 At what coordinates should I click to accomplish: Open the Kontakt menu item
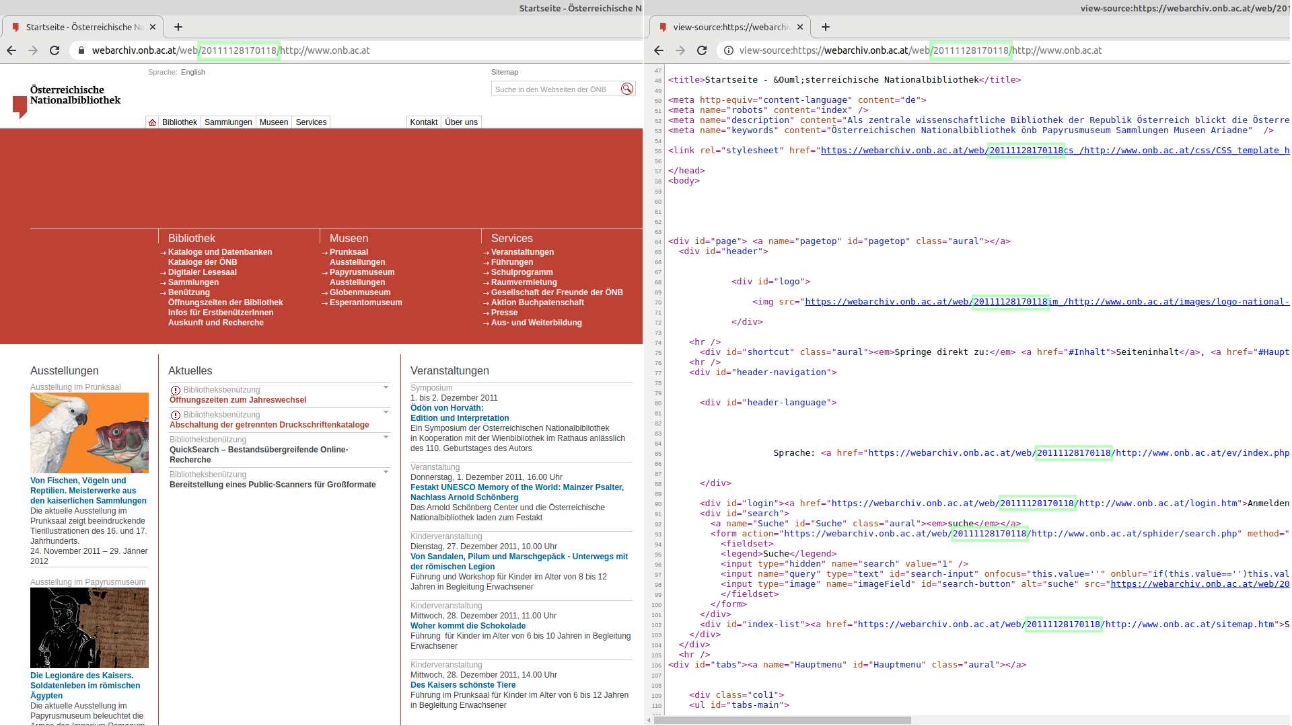pyautogui.click(x=424, y=122)
